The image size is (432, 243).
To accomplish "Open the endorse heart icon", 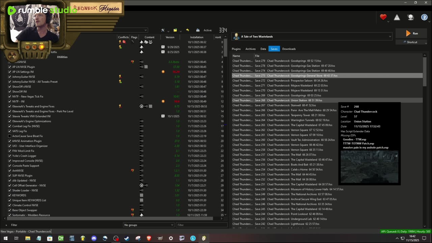I will click(383, 17).
